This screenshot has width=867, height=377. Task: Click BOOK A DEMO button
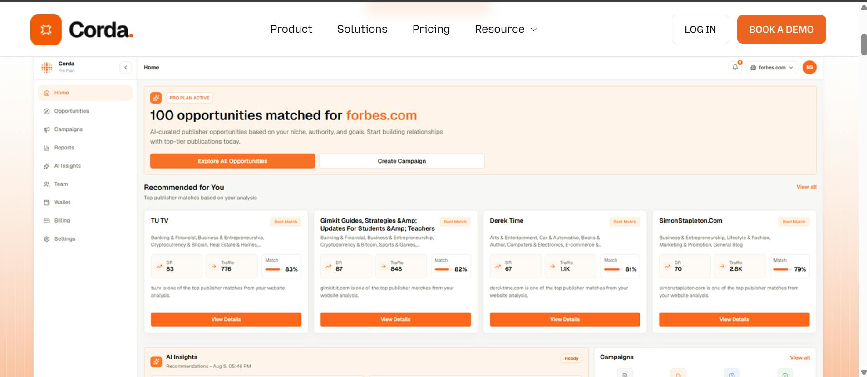point(781,30)
